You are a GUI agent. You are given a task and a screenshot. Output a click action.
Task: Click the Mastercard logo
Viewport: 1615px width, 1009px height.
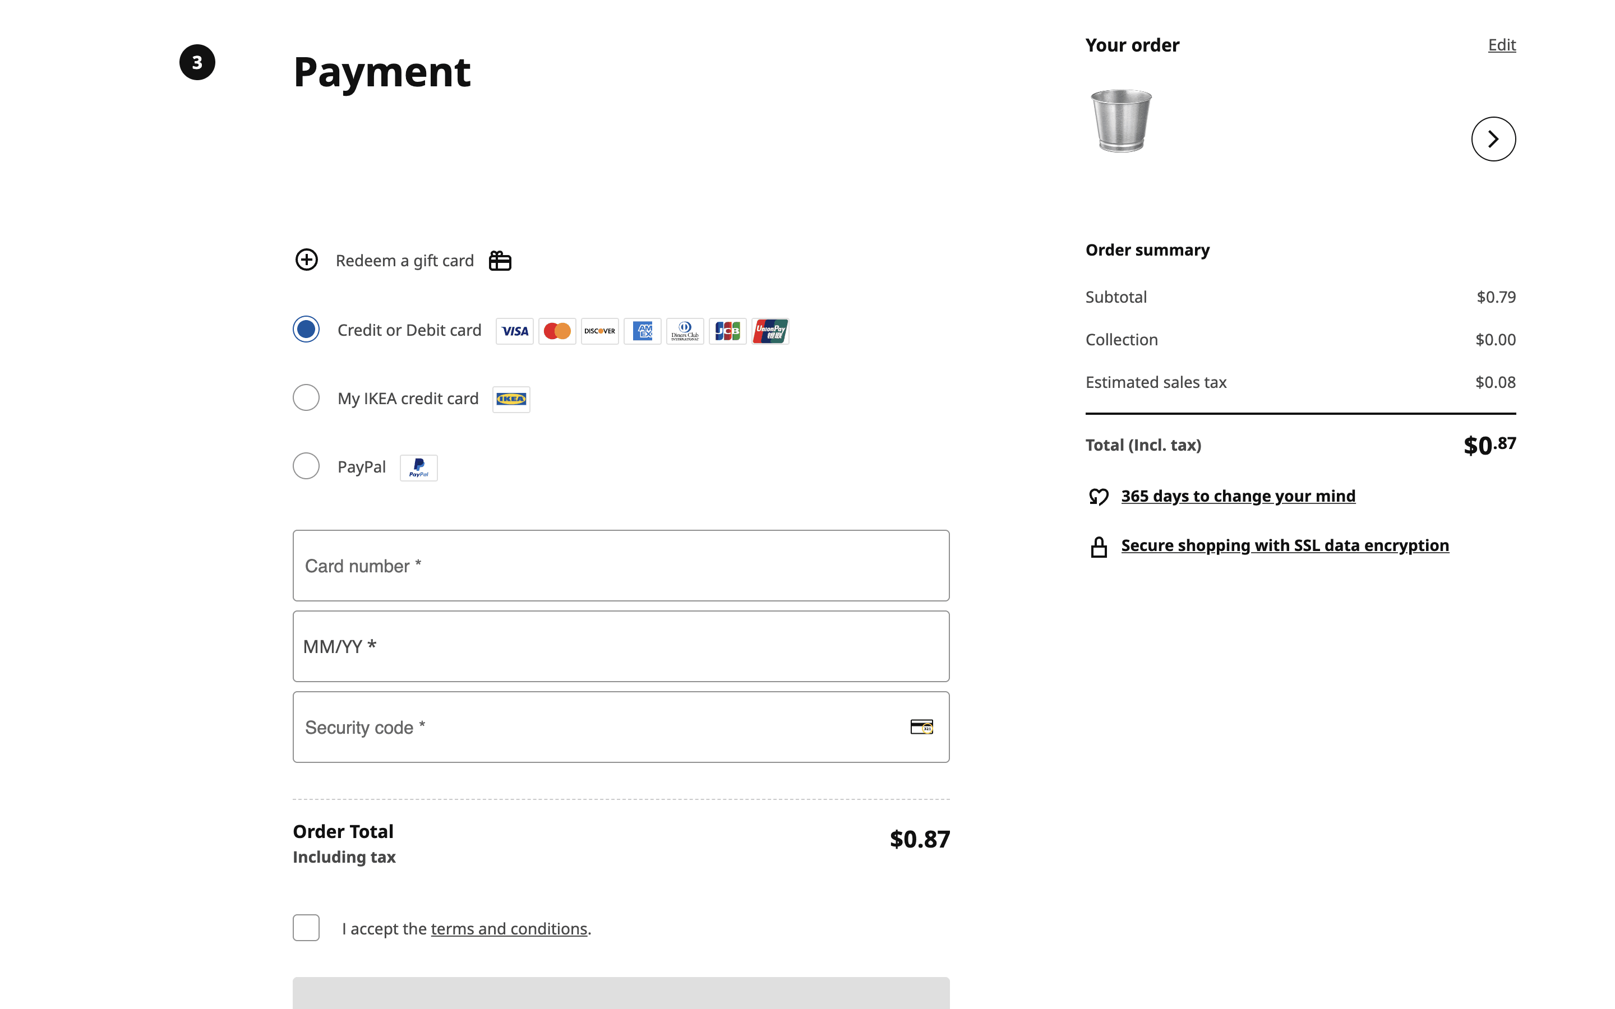557,331
